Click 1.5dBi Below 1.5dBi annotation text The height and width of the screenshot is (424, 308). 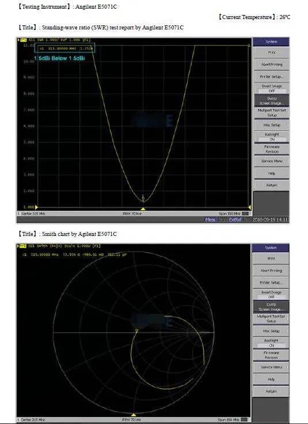click(59, 58)
